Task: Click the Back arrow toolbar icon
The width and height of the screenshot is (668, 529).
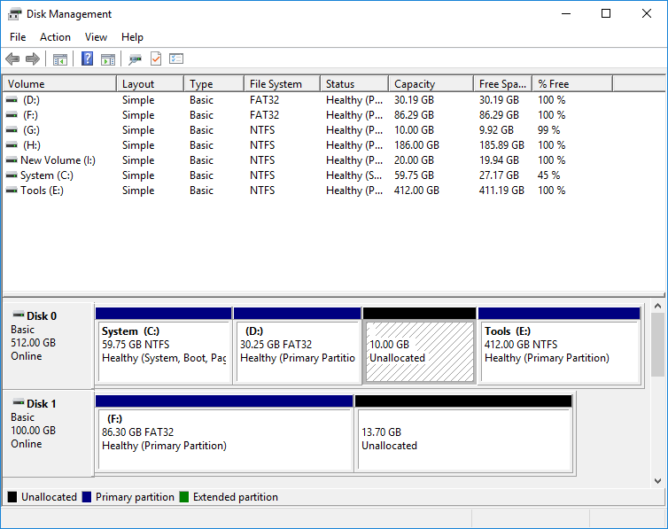Action: click(12, 59)
